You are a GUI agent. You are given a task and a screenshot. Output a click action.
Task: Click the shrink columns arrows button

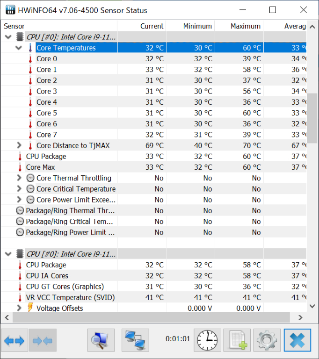[43, 340]
